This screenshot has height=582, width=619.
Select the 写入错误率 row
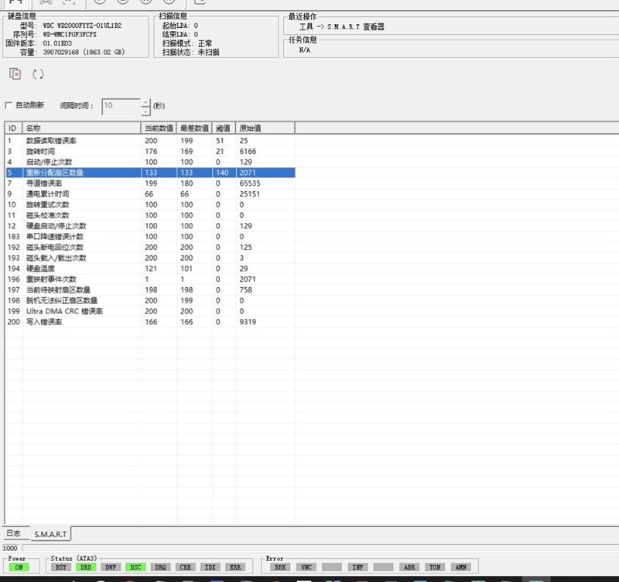(x=150, y=322)
